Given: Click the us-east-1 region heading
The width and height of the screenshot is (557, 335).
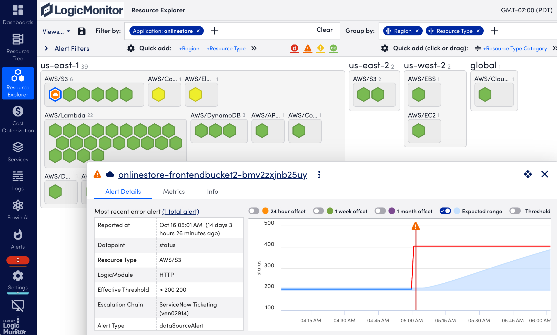Looking at the screenshot, I should 60,65.
